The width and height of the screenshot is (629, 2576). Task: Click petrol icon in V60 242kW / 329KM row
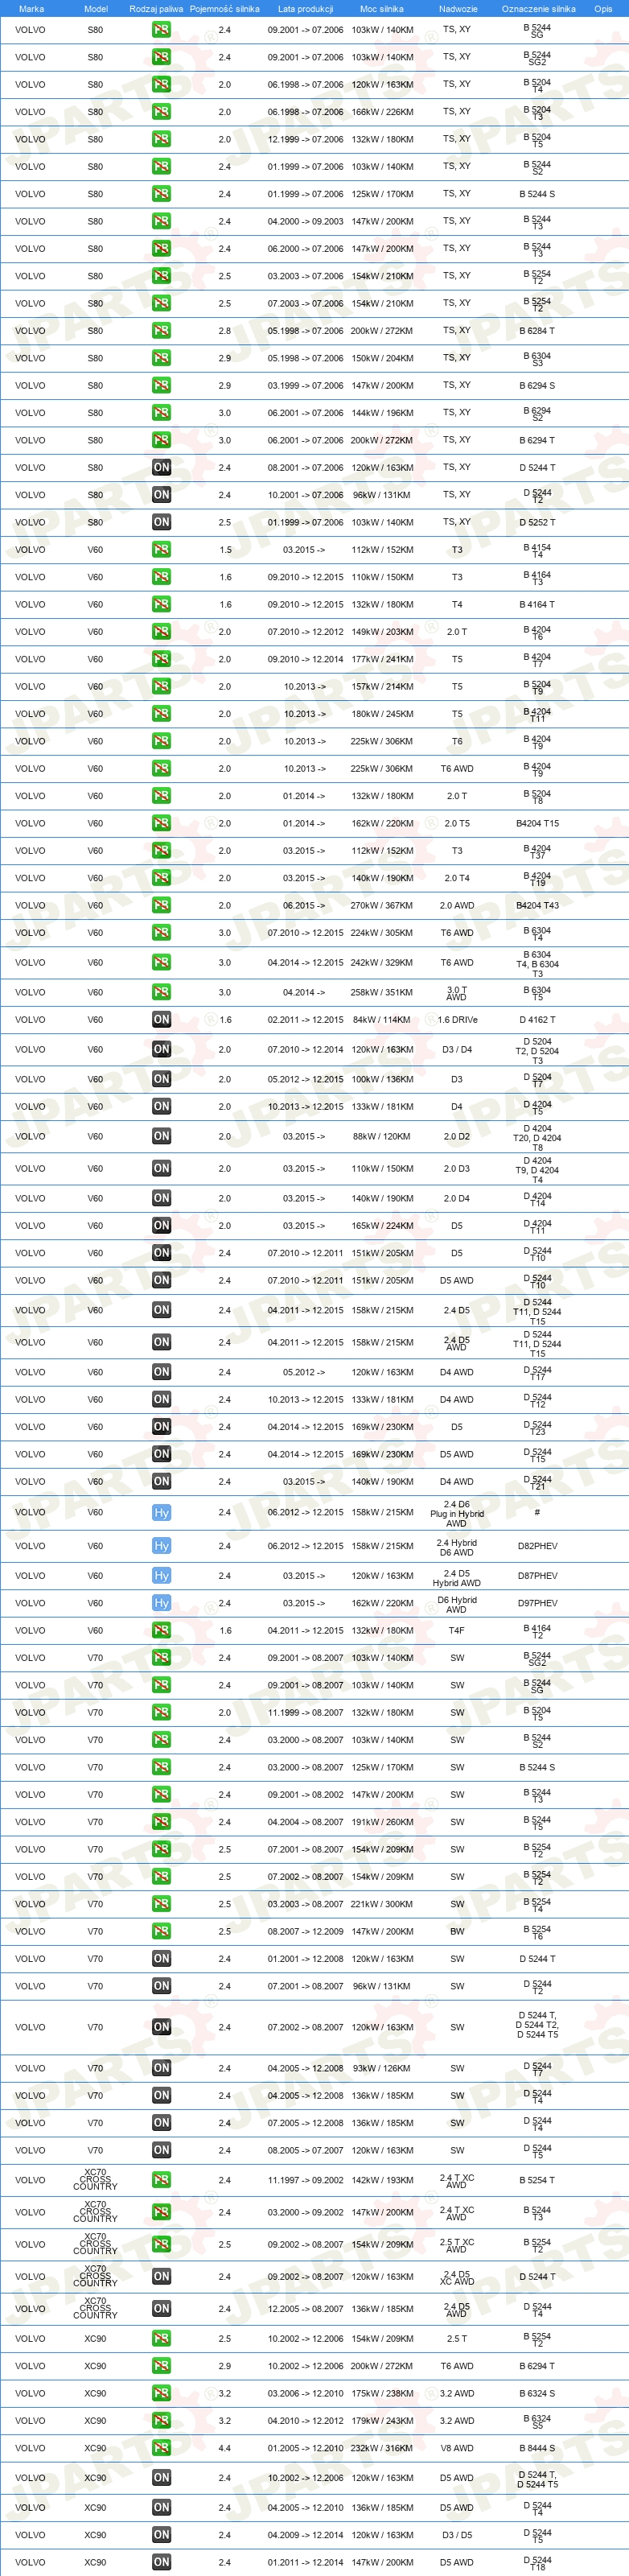161,962
